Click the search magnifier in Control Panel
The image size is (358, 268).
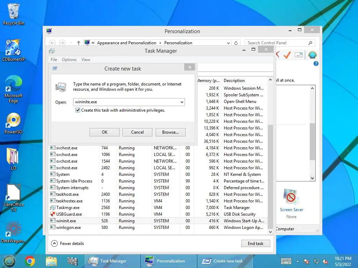pyautogui.click(x=310, y=43)
